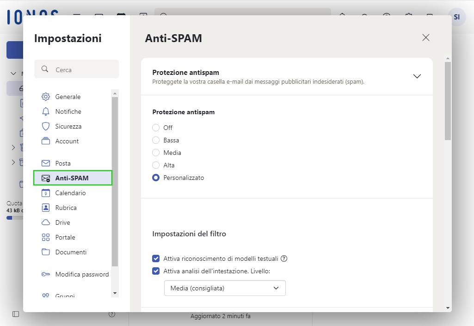Open the Drive cloud icon
Image resolution: width=474 pixels, height=326 pixels.
[46, 222]
